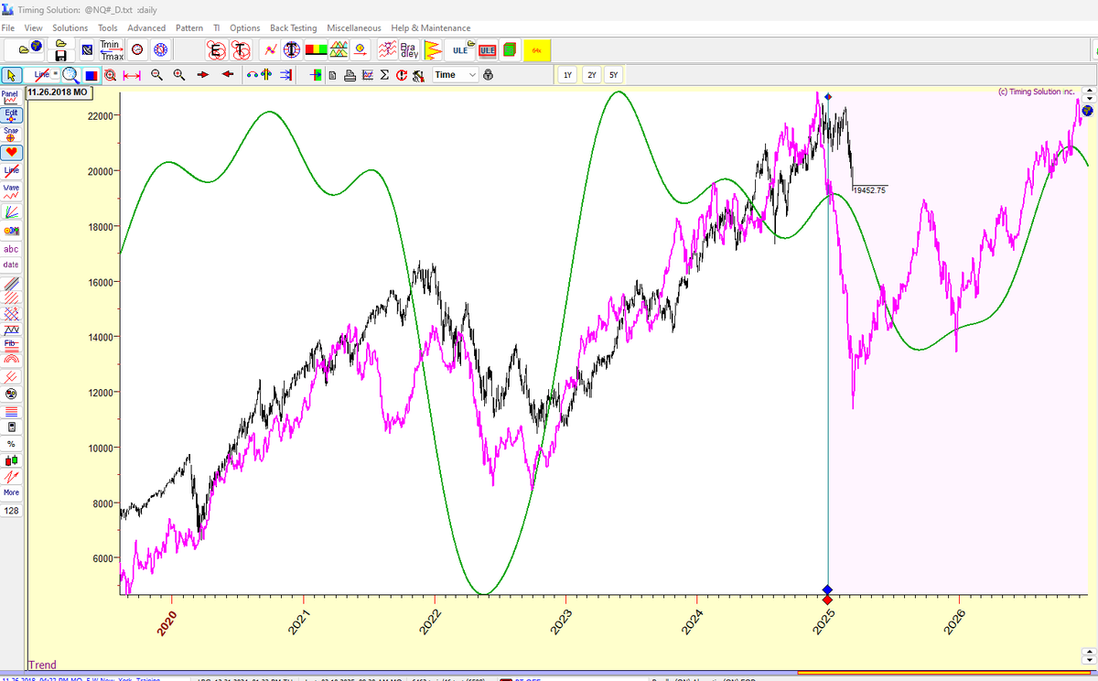The height and width of the screenshot is (681, 1098).
Task: Open the Help & Maintenance menu
Action: click(x=431, y=28)
